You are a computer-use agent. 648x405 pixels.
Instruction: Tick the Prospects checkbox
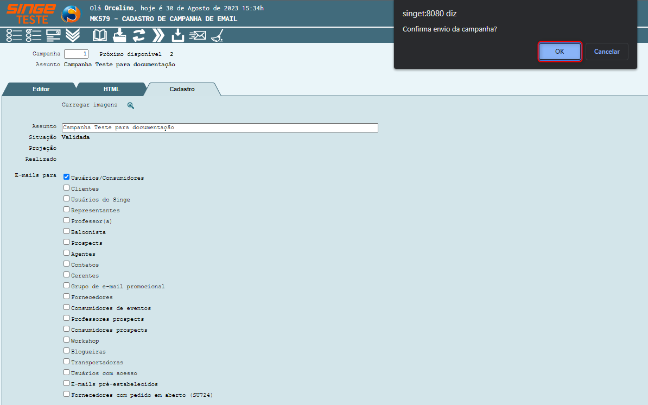67,242
